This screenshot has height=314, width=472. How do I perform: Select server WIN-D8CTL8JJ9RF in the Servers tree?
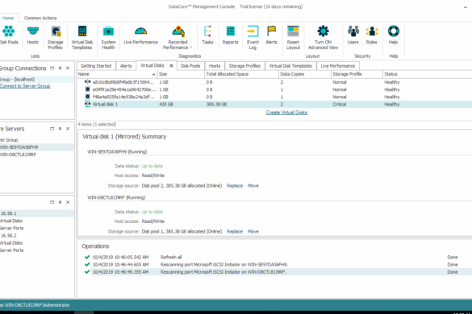tap(18, 155)
